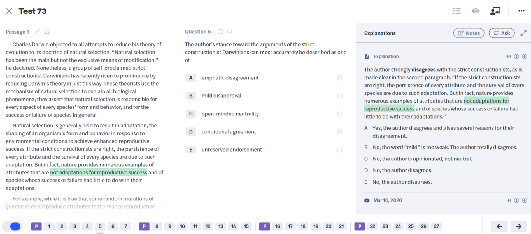Click the Passage 1 heading
This screenshot has height=234, width=531.
[x=17, y=32]
